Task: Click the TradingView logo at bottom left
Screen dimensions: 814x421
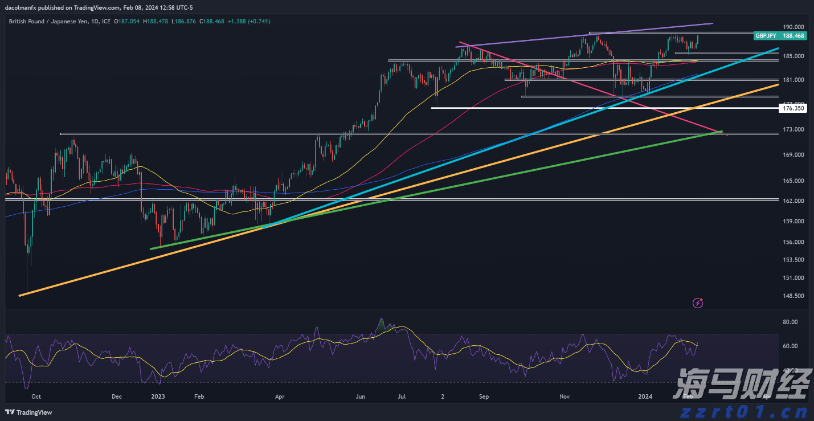Action: tap(28, 412)
